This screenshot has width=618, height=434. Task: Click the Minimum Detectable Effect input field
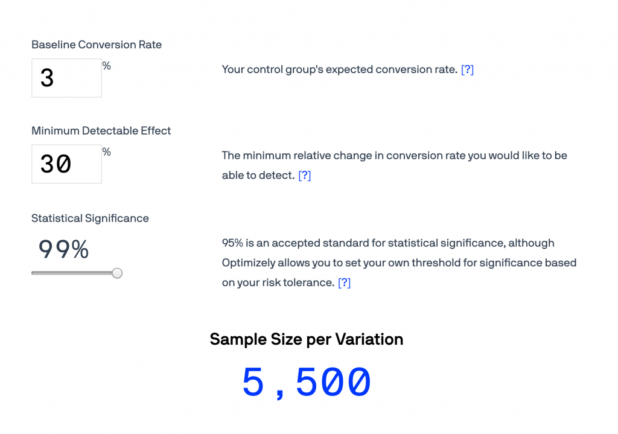coord(66,164)
